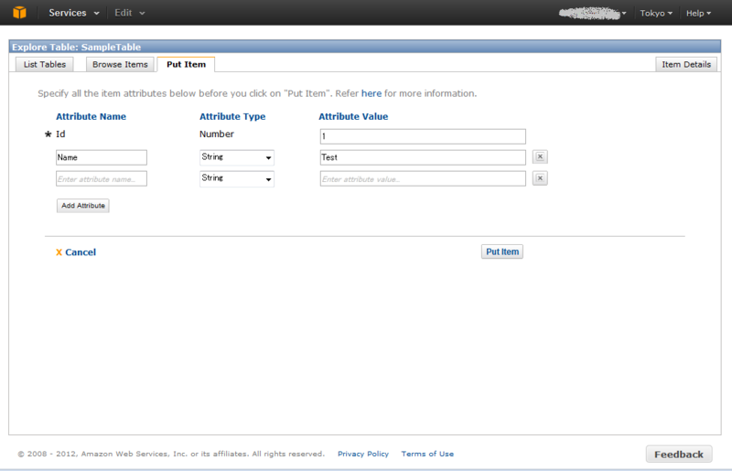Click the Add Attribute button
The width and height of the screenshot is (732, 471).
click(83, 206)
